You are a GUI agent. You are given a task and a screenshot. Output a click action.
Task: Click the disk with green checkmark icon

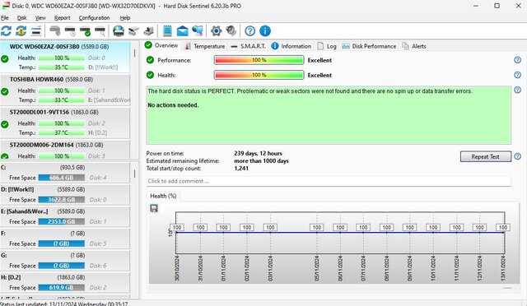[x=86, y=31]
